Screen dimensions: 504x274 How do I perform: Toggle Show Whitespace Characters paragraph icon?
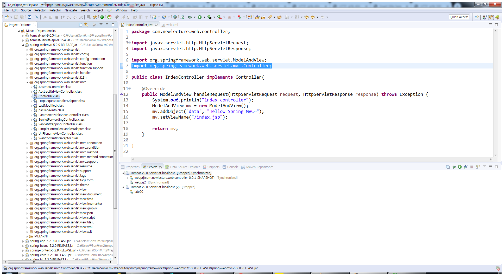[147, 17]
